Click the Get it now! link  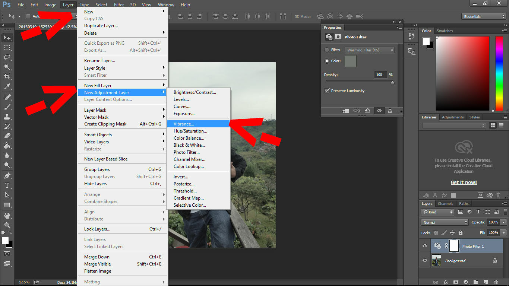click(463, 182)
